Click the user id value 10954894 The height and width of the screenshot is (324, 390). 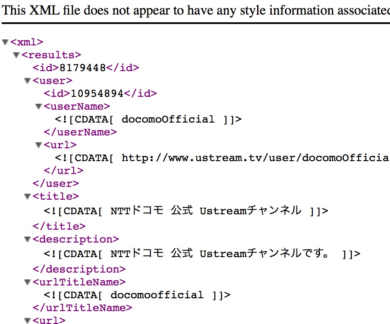point(97,93)
